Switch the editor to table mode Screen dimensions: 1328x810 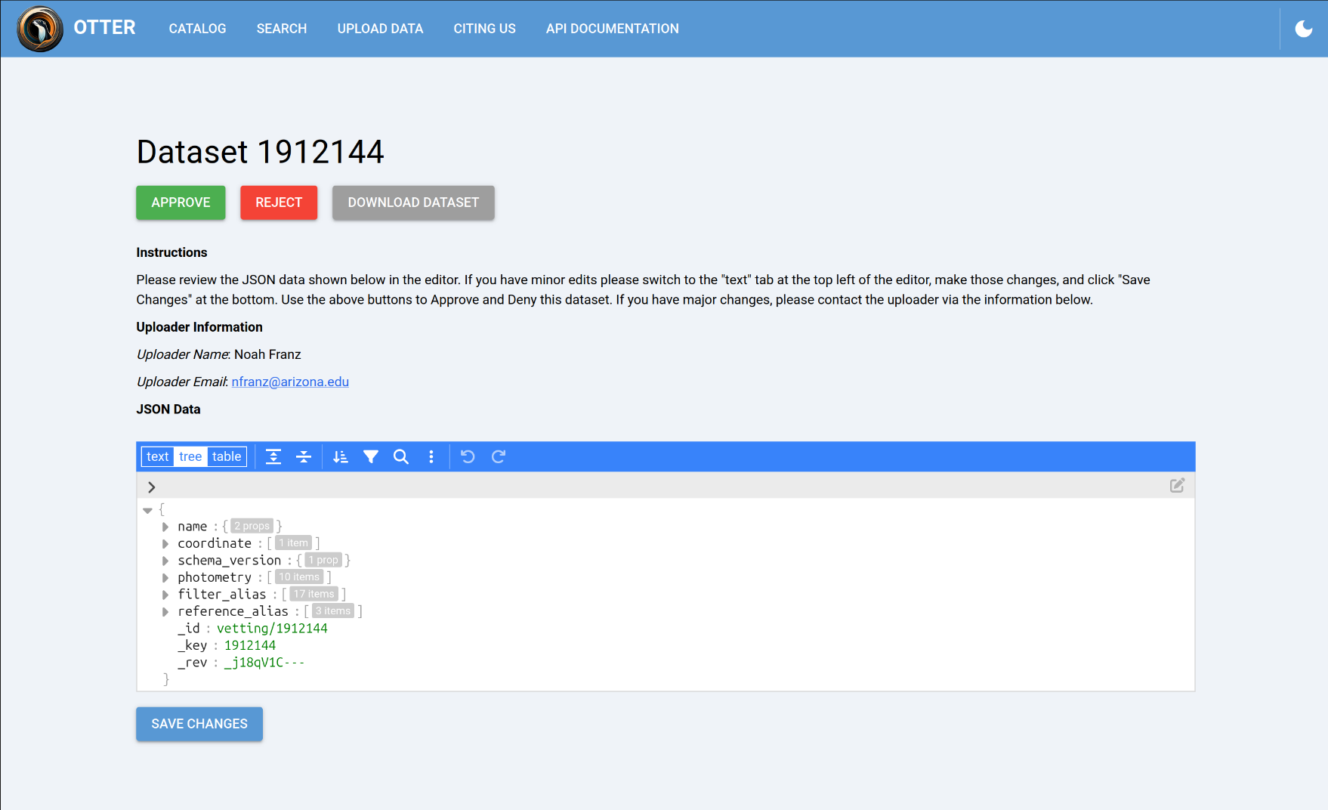(227, 456)
